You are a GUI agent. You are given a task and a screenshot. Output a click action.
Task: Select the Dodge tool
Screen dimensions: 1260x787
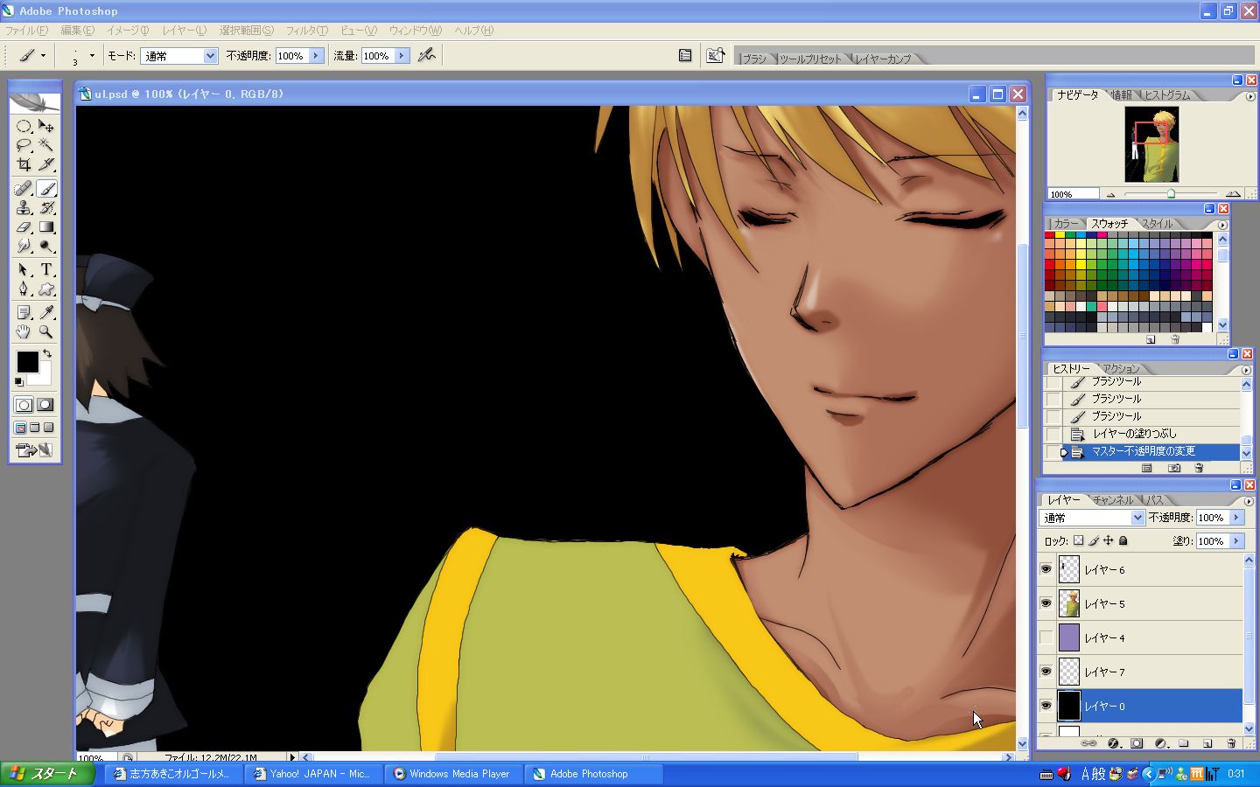[46, 246]
